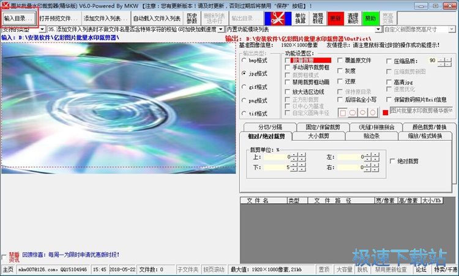
Task: Select the 相对/绝对裁剪 tab
Action: [x=266, y=136]
